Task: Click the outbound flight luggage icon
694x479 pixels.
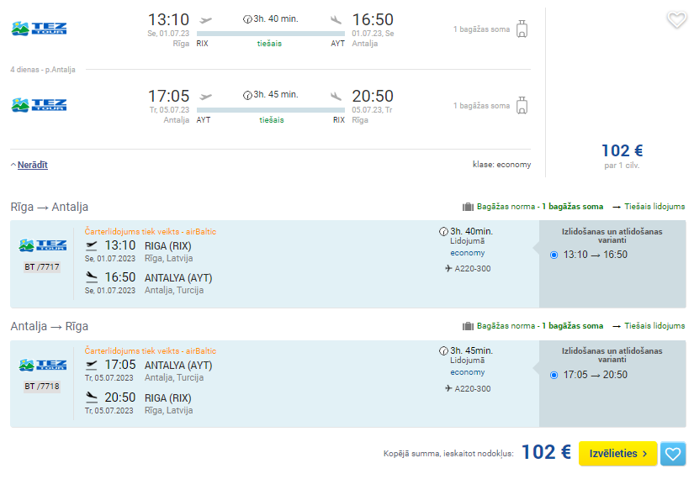Action: pyautogui.click(x=522, y=29)
